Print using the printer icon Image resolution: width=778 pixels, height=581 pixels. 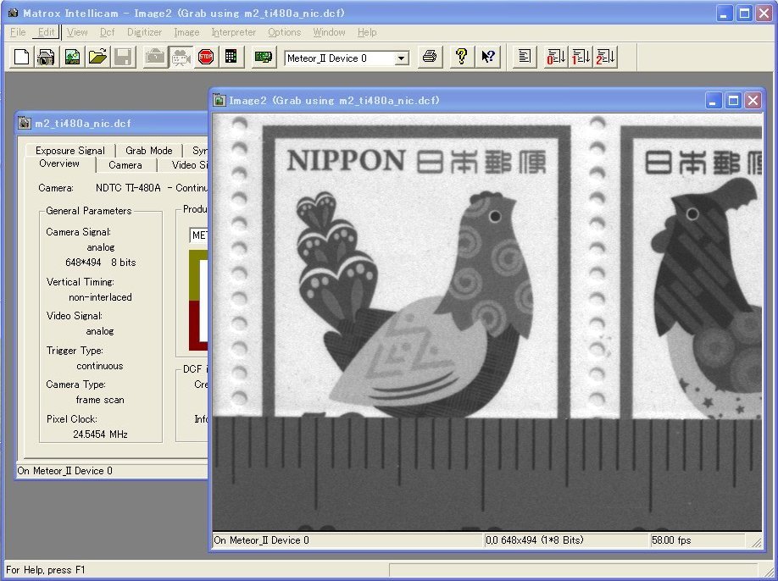tap(430, 57)
